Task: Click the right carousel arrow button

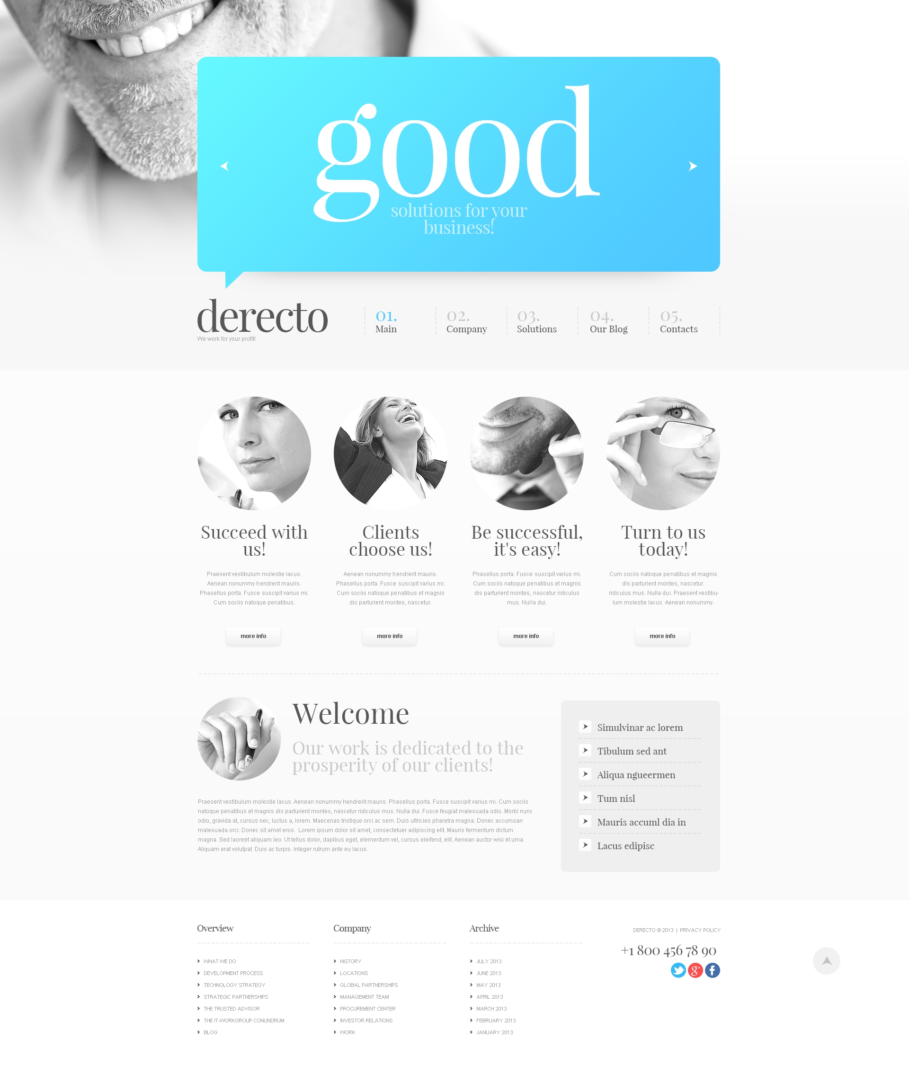Action: [x=694, y=167]
